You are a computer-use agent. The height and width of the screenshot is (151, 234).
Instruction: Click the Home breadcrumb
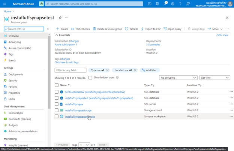click(x=7, y=11)
